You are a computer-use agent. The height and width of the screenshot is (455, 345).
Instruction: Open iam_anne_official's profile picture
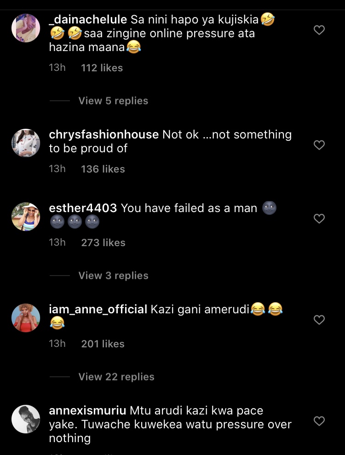point(26,318)
